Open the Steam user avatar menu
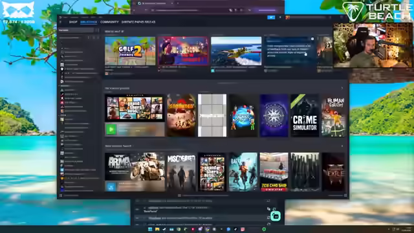The width and height of the screenshot is (414, 233). [287, 17]
